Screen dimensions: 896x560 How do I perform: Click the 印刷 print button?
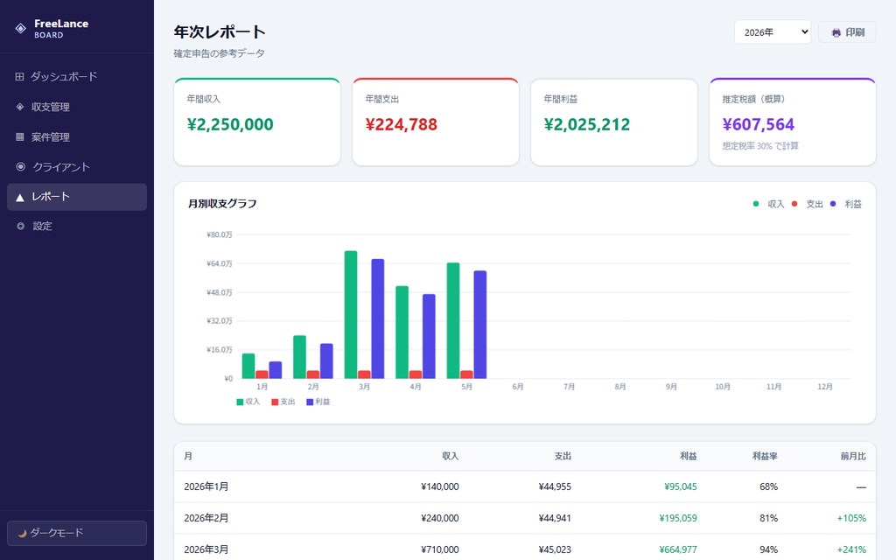tap(847, 32)
